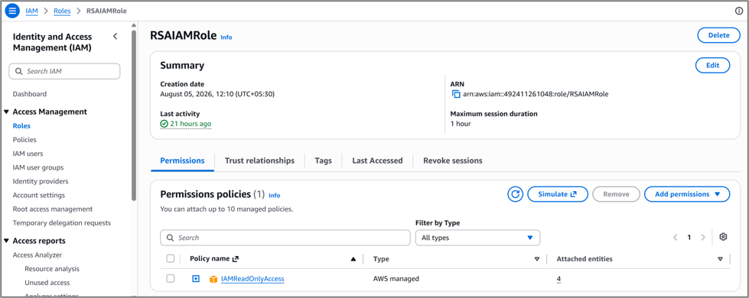Click the info circle icon at top right
749x298 pixels.
(x=738, y=11)
